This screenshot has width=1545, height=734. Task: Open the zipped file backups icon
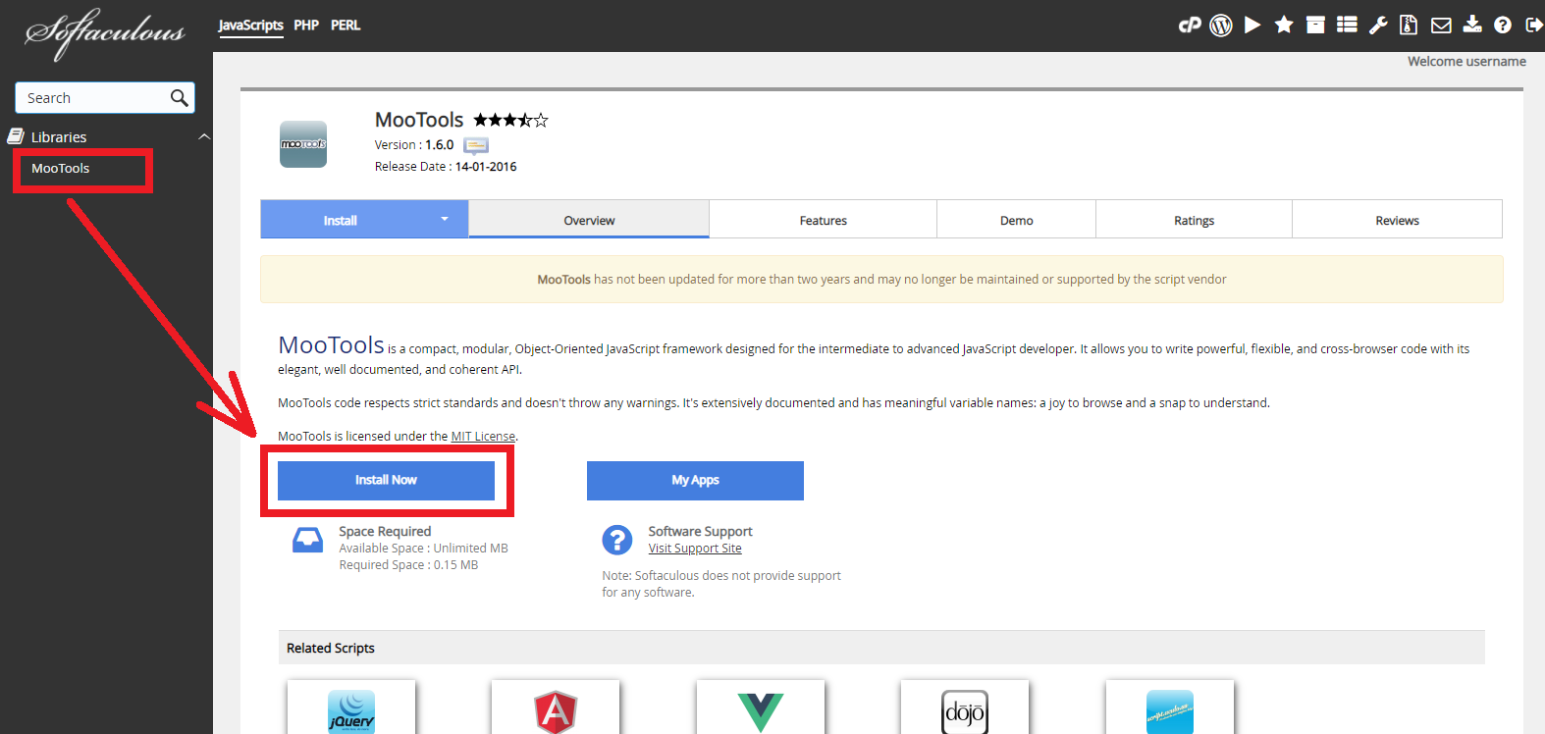[1409, 26]
